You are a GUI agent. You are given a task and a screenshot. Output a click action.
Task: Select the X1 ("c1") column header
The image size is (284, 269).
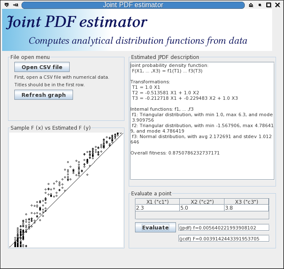coord(157,202)
